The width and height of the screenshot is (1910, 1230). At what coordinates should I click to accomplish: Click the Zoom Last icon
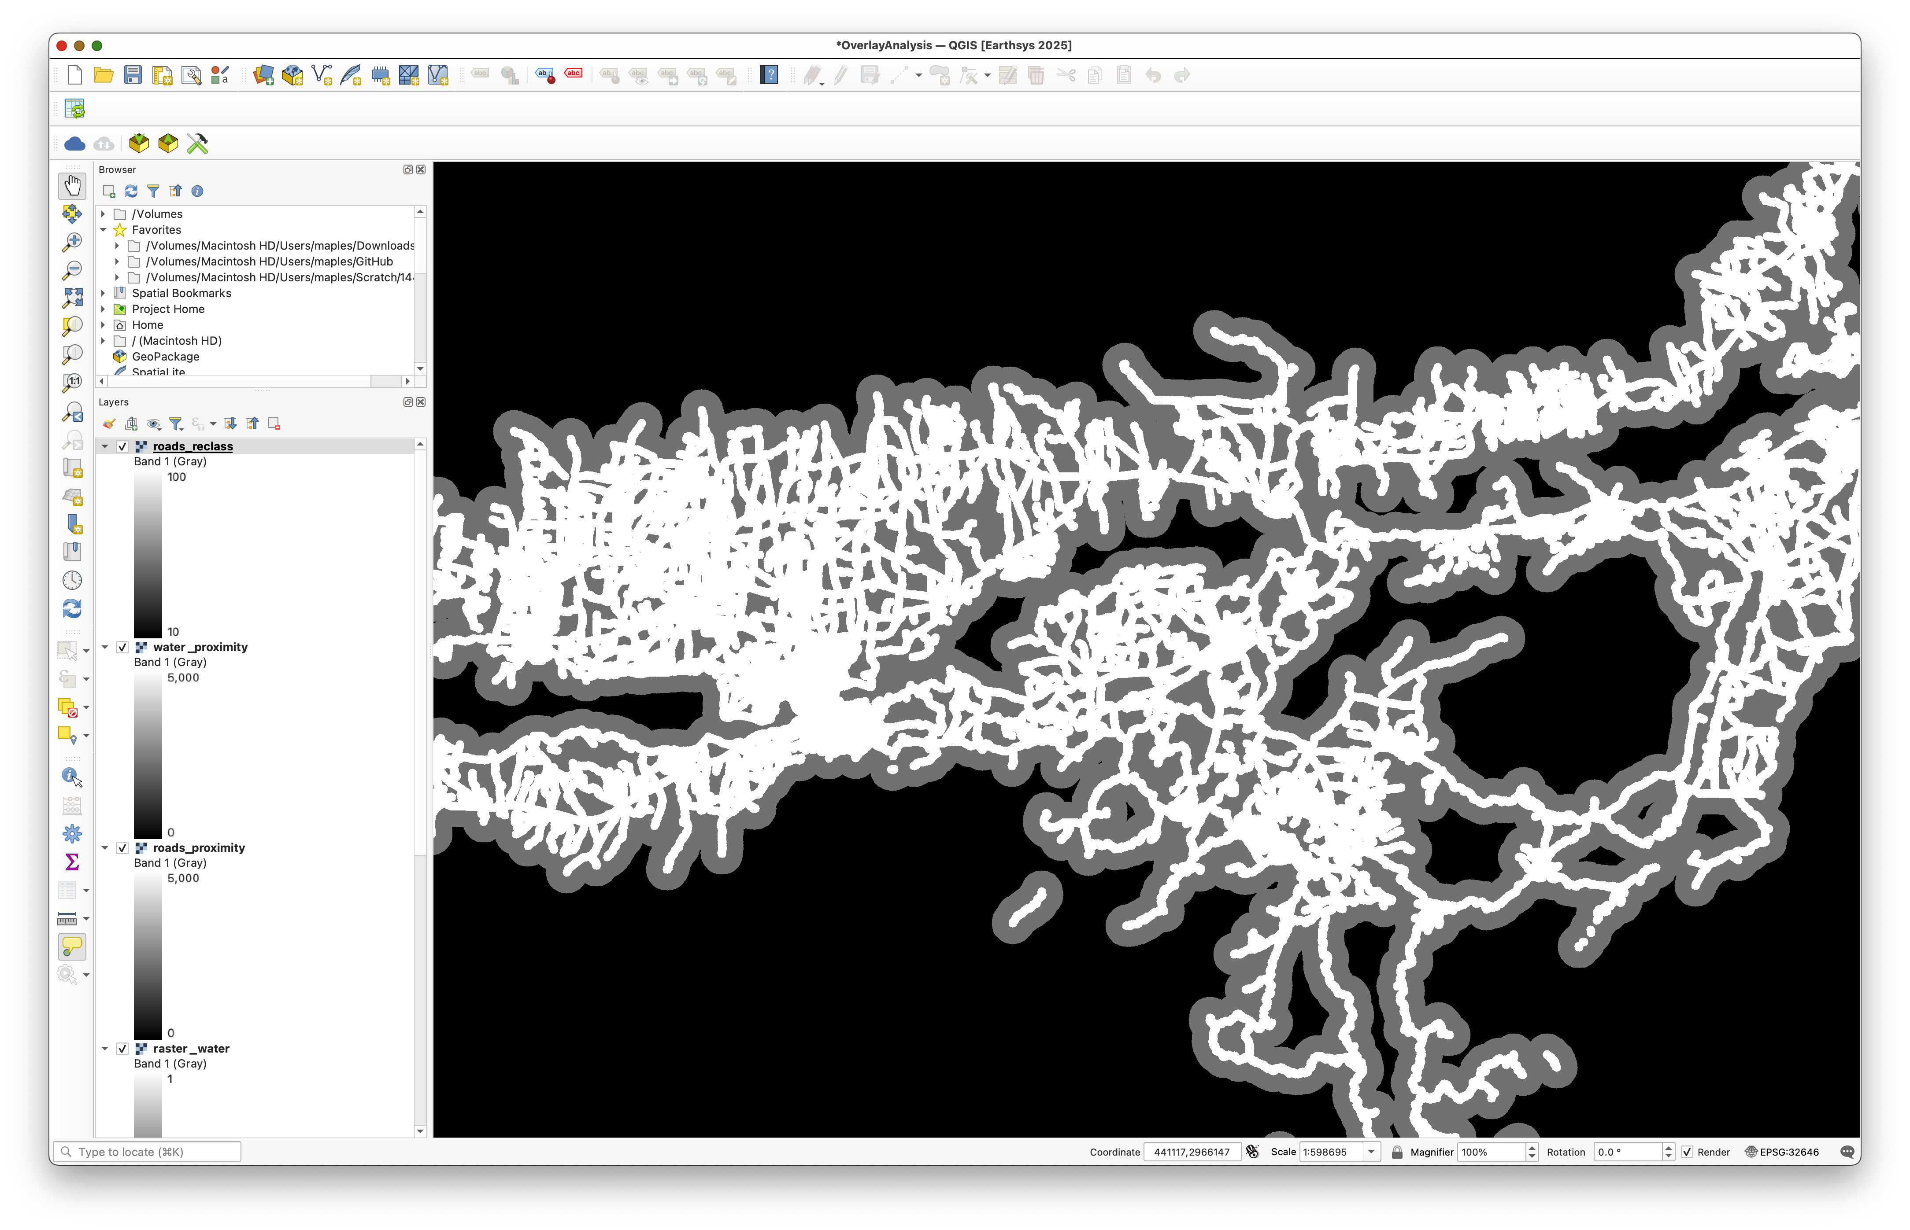point(72,411)
